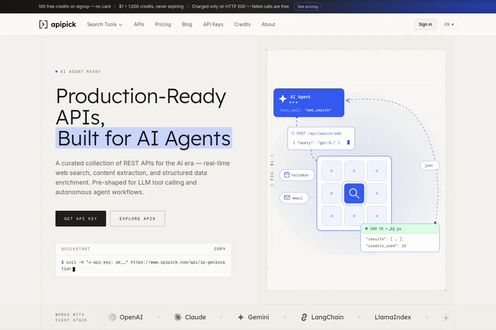Click the email envelope icon
Image resolution: width=496 pixels, height=330 pixels.
click(287, 197)
